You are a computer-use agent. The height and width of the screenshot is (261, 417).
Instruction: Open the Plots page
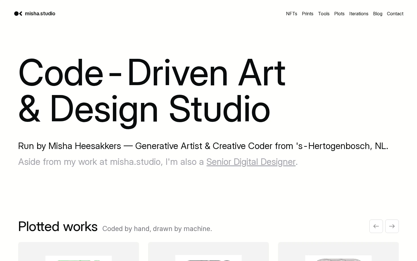pos(339,14)
